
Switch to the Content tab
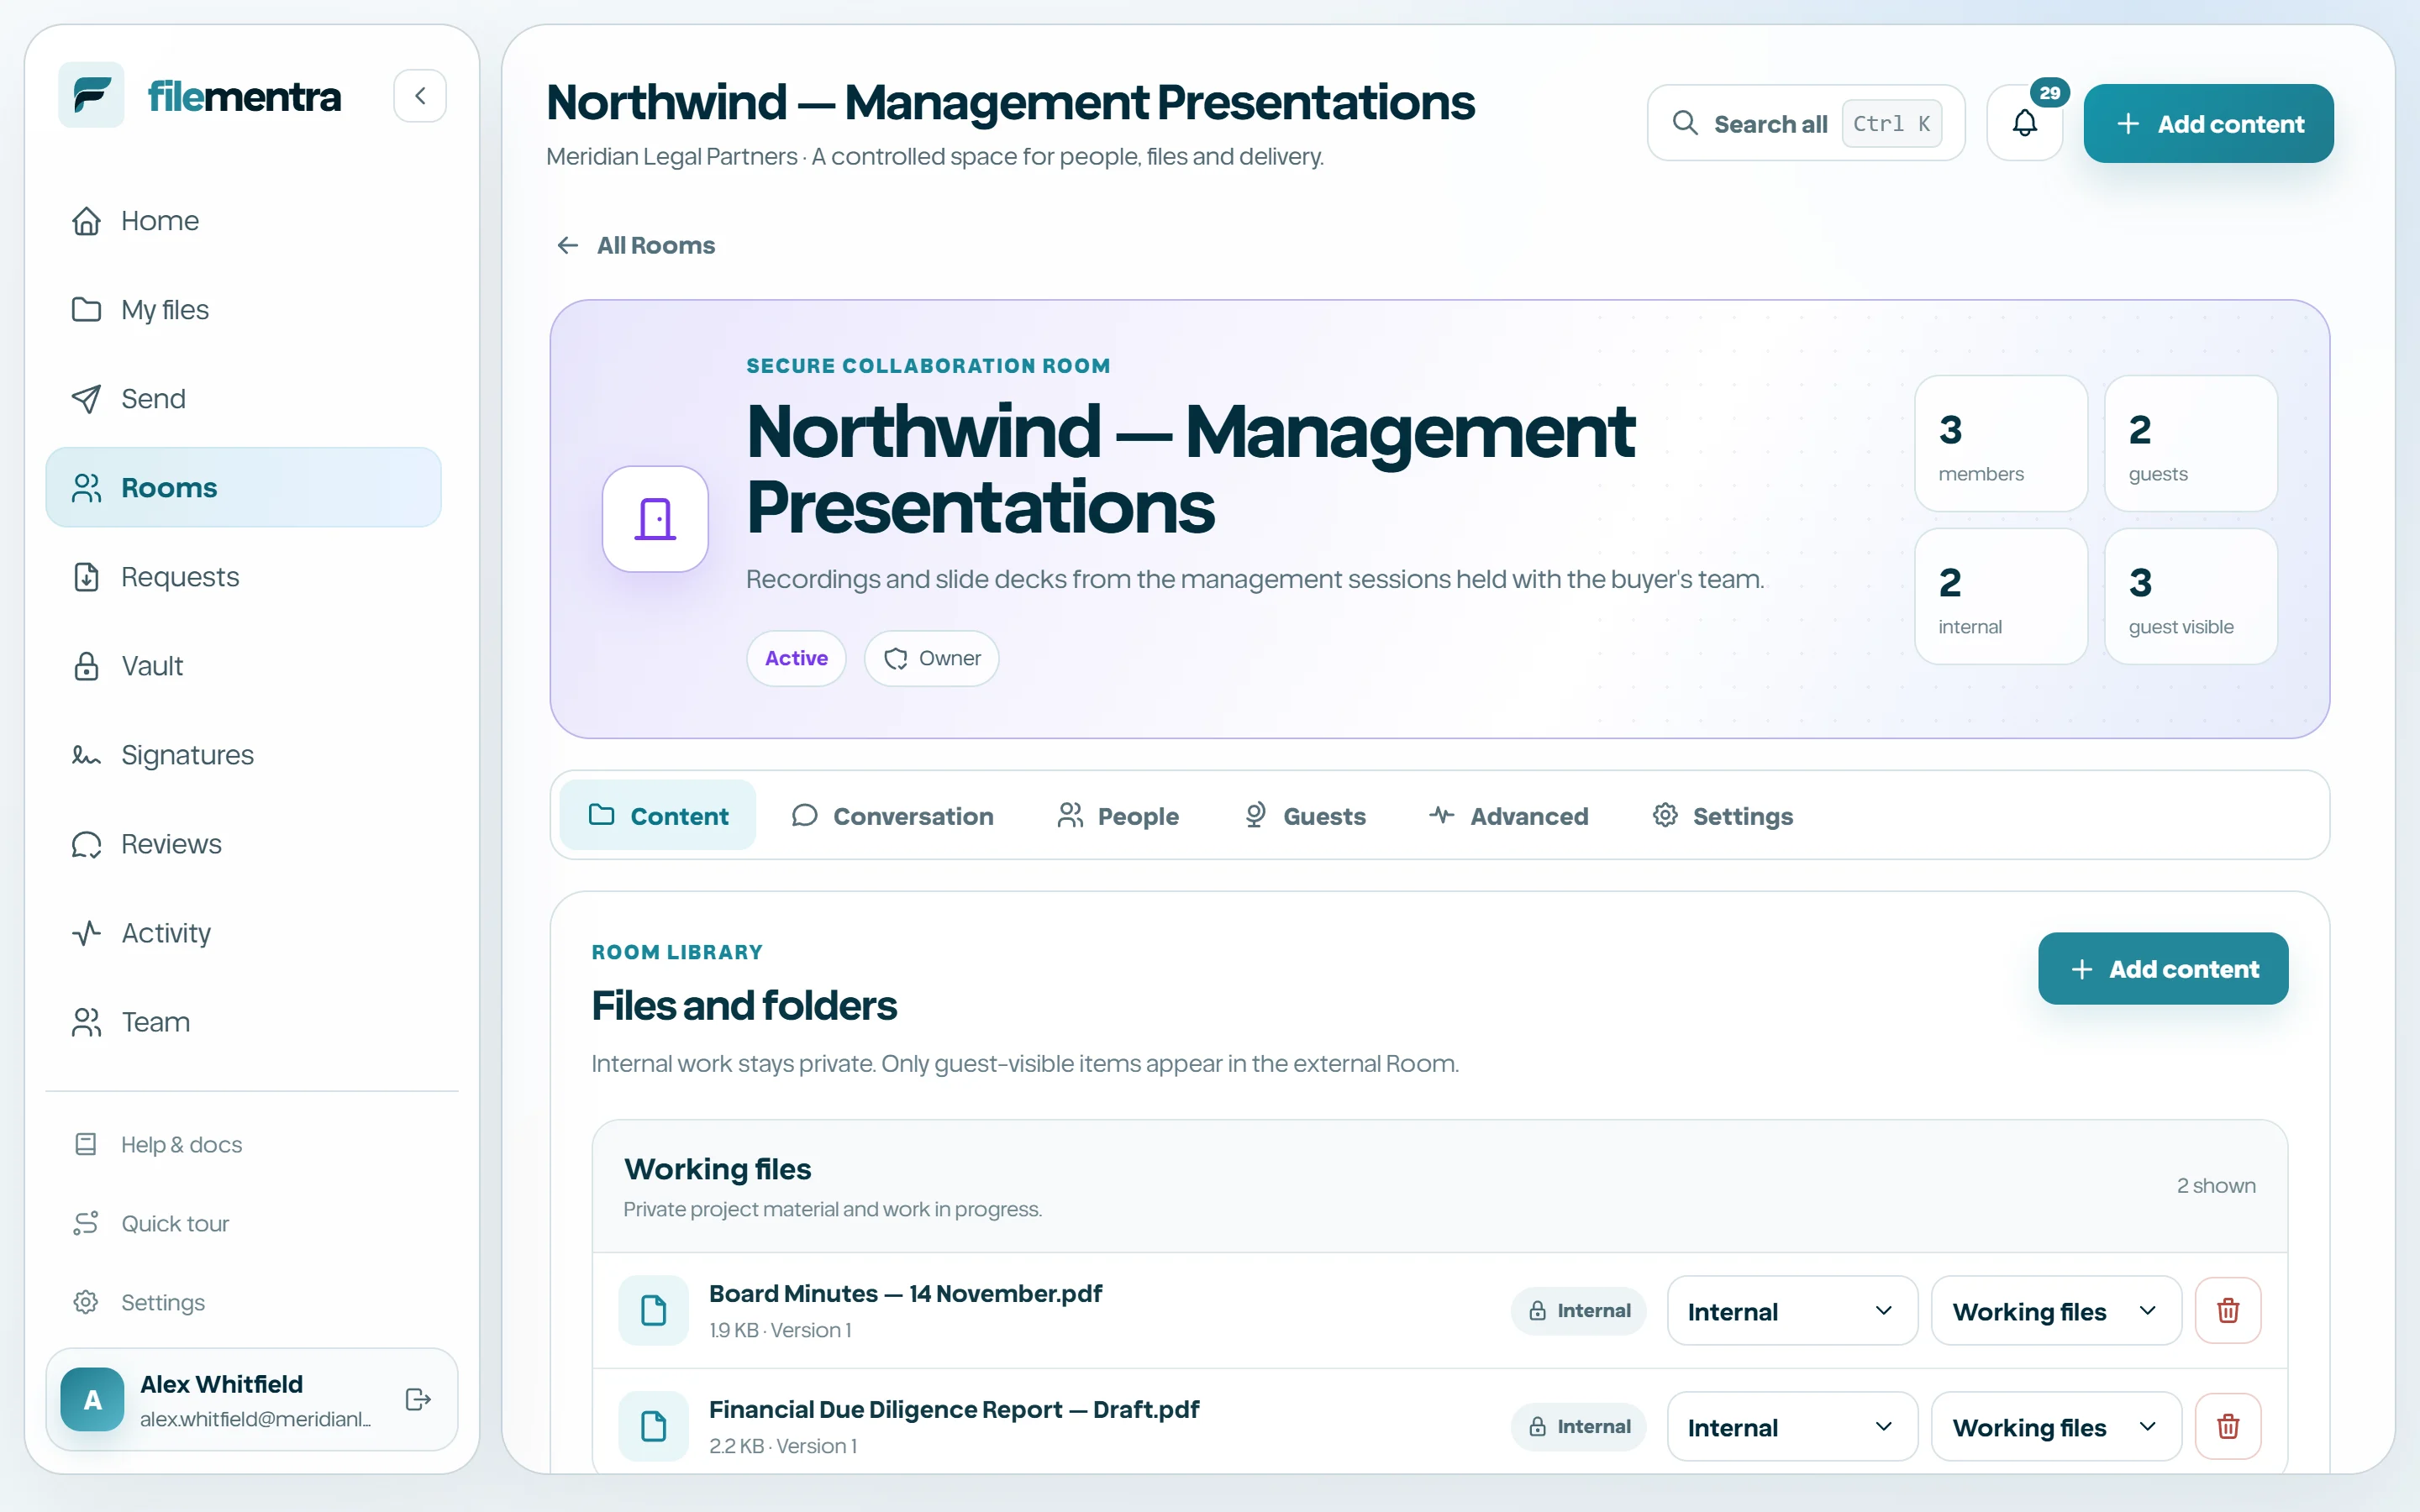click(658, 815)
